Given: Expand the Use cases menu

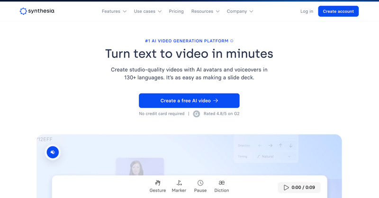Looking at the screenshot, I should click(x=148, y=11).
